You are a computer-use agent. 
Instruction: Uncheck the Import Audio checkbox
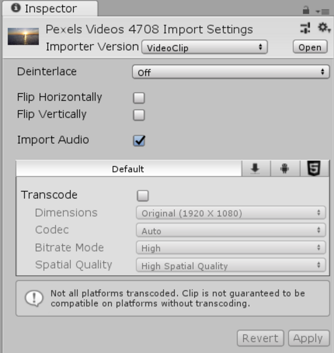pyautogui.click(x=139, y=141)
